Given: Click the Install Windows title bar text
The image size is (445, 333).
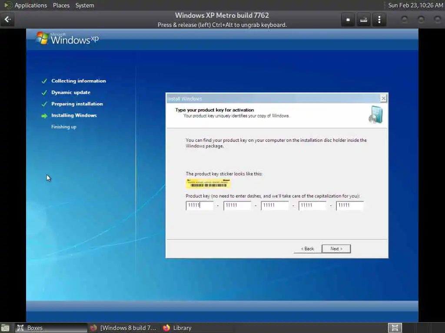Looking at the screenshot, I should 184,98.
